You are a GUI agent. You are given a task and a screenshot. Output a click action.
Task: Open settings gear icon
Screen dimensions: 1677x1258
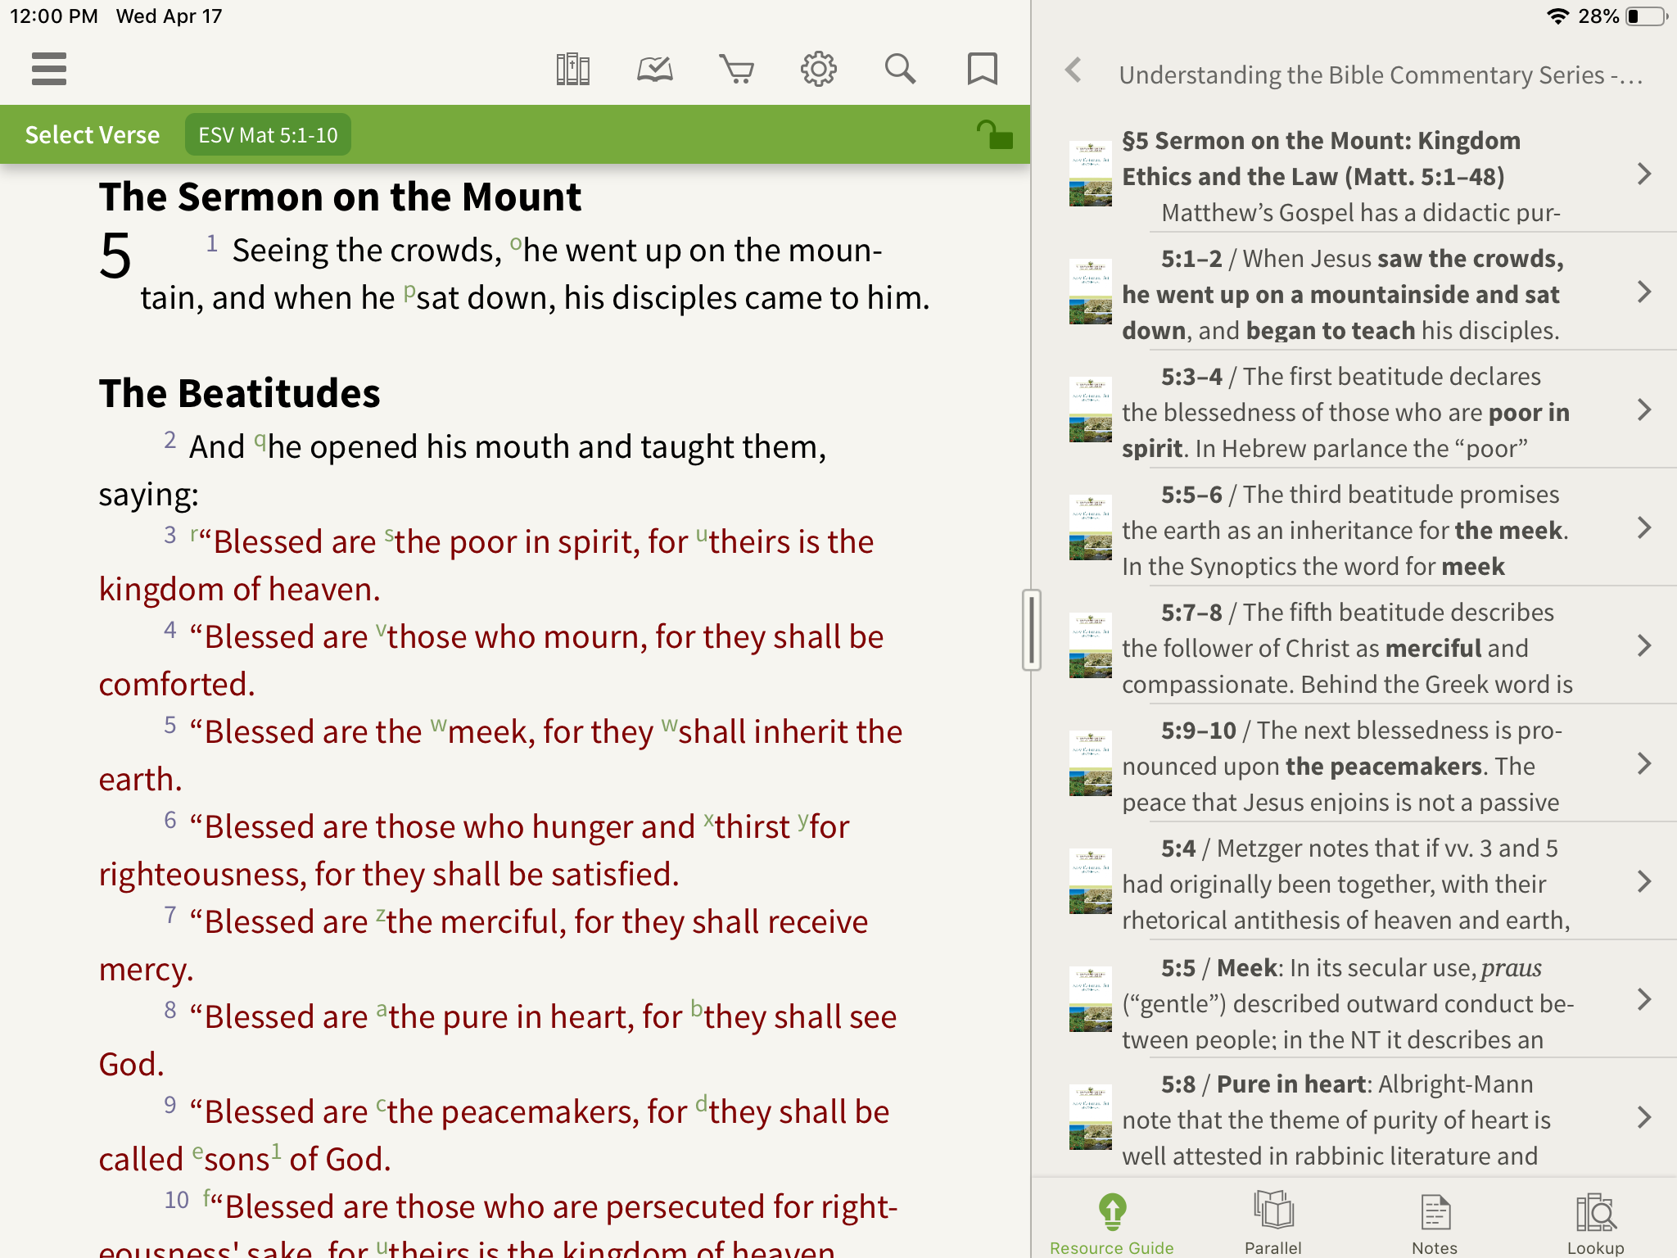pyautogui.click(x=819, y=70)
